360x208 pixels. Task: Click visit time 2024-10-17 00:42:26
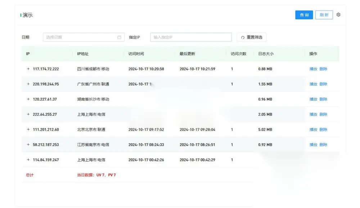(146, 160)
